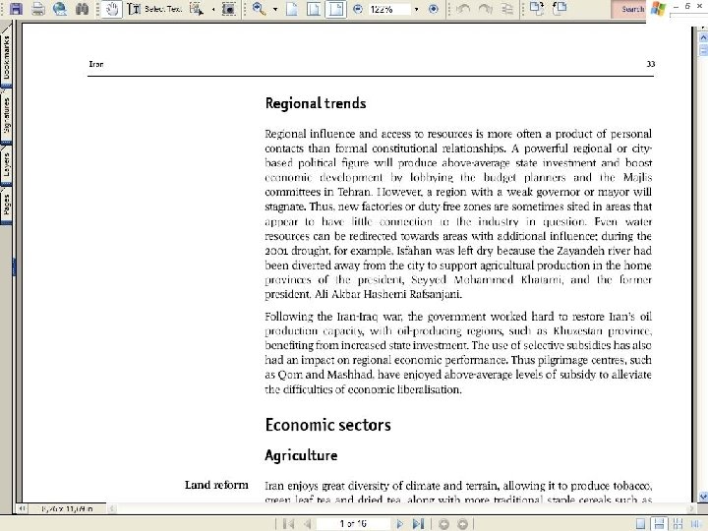This screenshot has width=708, height=531.
Task: Open the Bookmarks side tab
Action: pyautogui.click(x=6, y=55)
